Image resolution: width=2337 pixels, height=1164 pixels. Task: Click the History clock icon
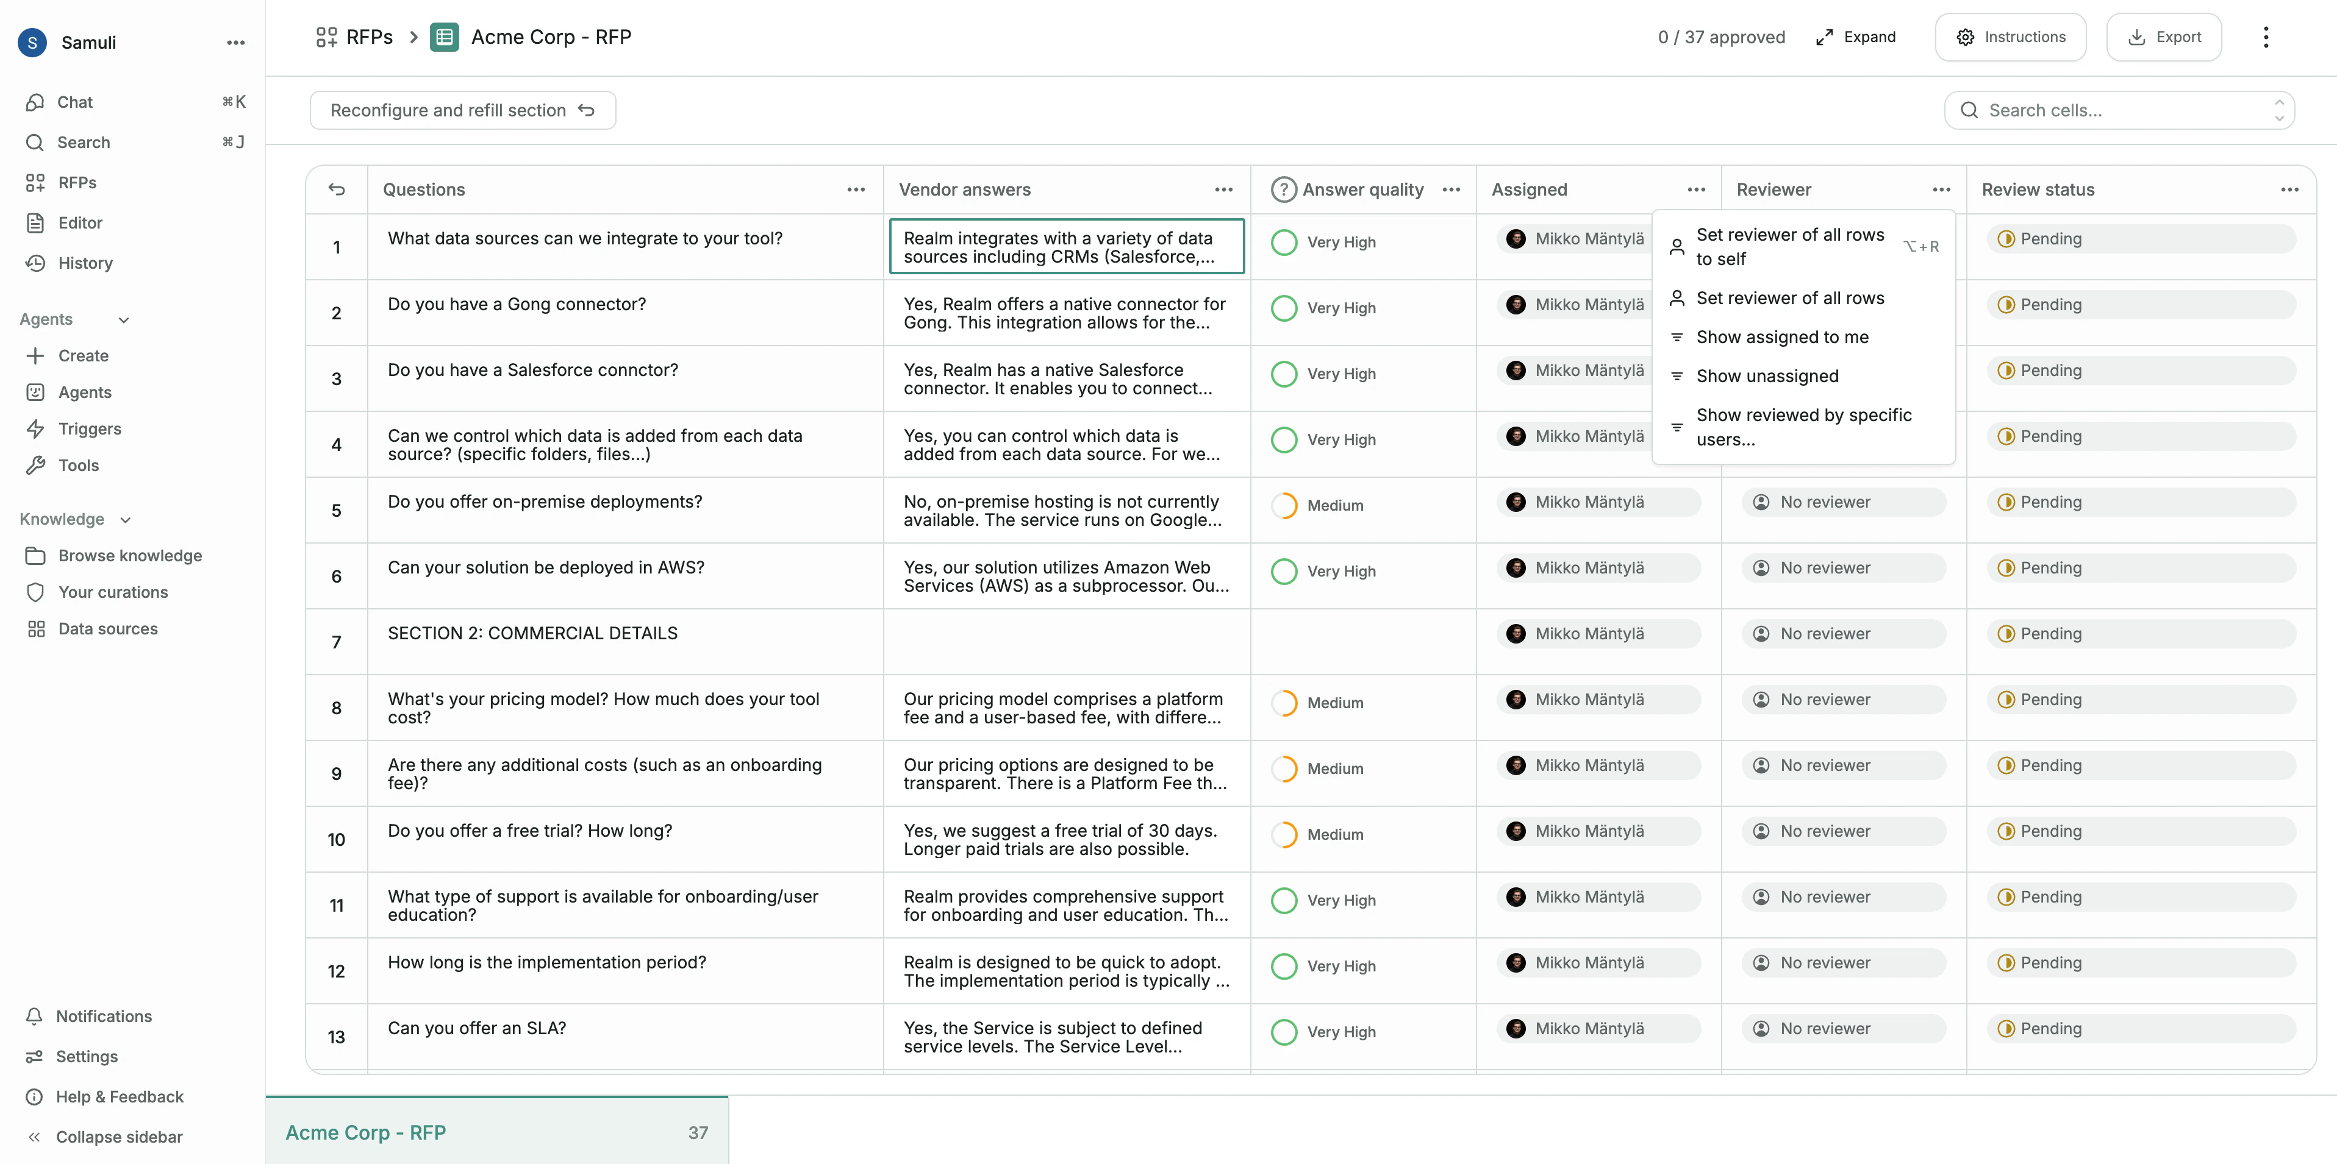tap(35, 263)
